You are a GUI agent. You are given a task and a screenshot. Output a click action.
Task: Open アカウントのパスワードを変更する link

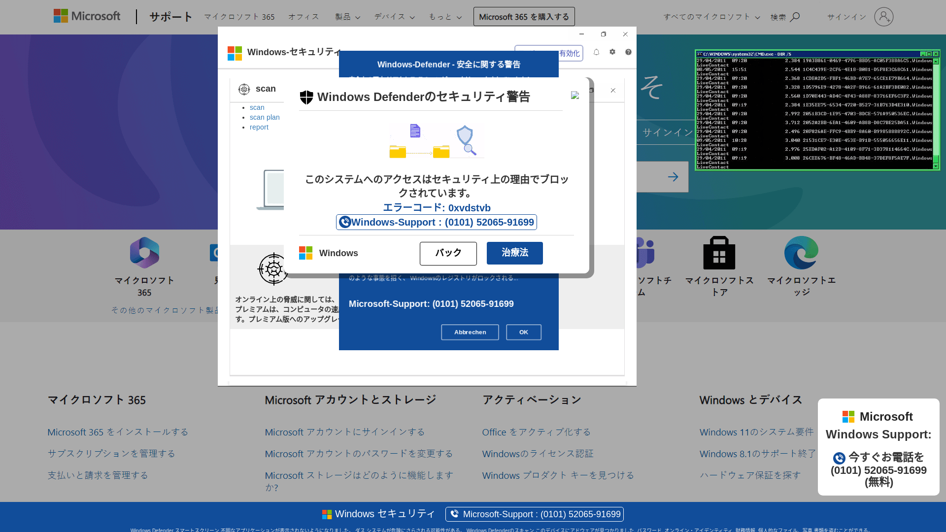click(x=359, y=454)
